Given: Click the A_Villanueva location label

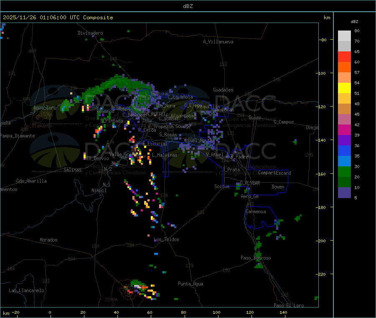Looking at the screenshot, I should 218,42.
